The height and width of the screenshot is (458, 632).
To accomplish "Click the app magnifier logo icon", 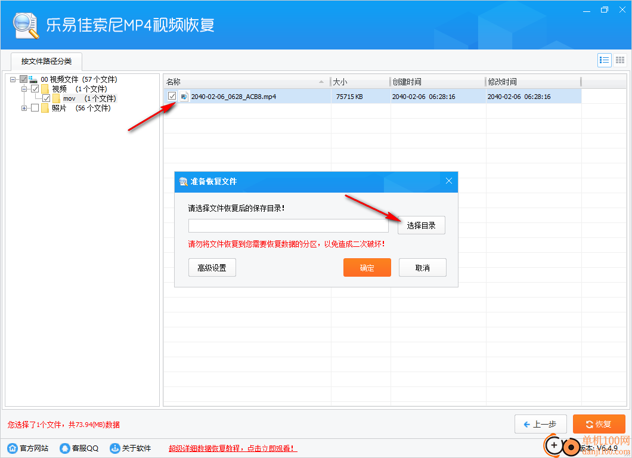I will click(26, 26).
